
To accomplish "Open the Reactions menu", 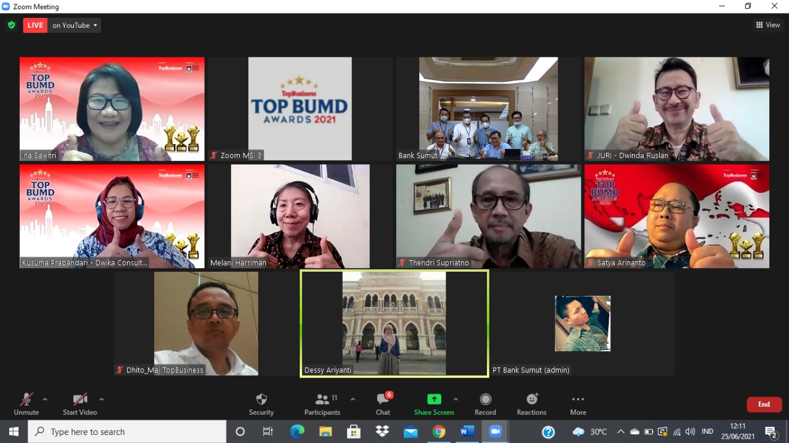I will pyautogui.click(x=531, y=404).
